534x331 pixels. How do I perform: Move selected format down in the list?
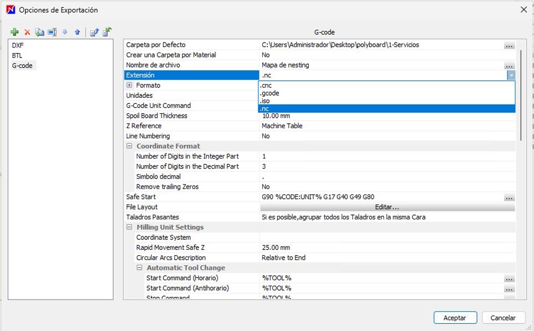pos(65,32)
